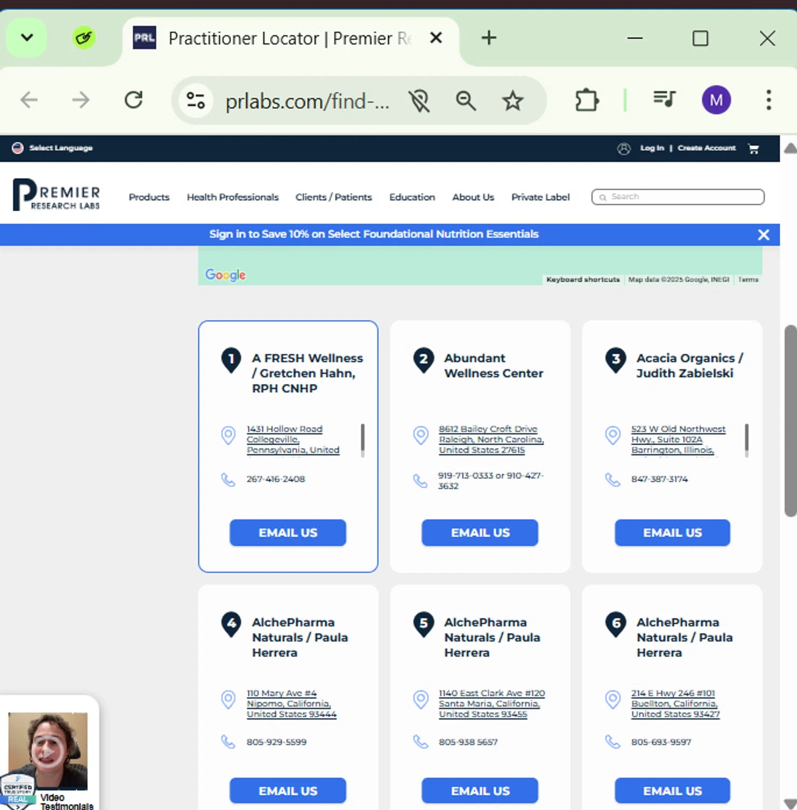Open Chrome three-dot menu
797x810 pixels.
[768, 100]
